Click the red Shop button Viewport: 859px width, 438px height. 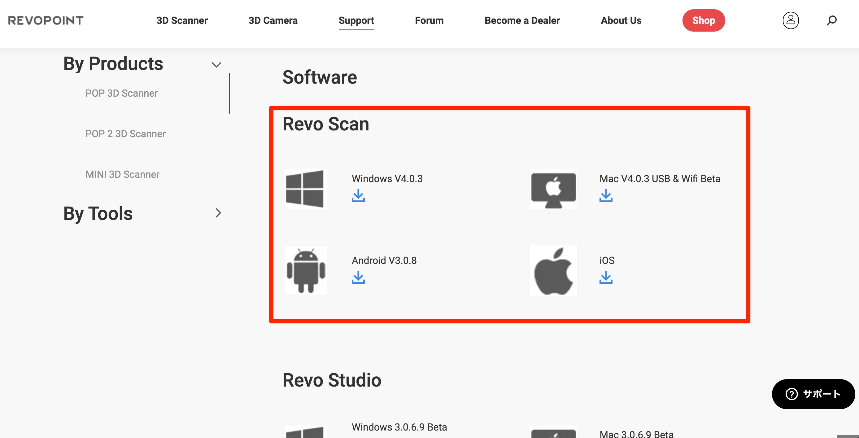tap(704, 20)
